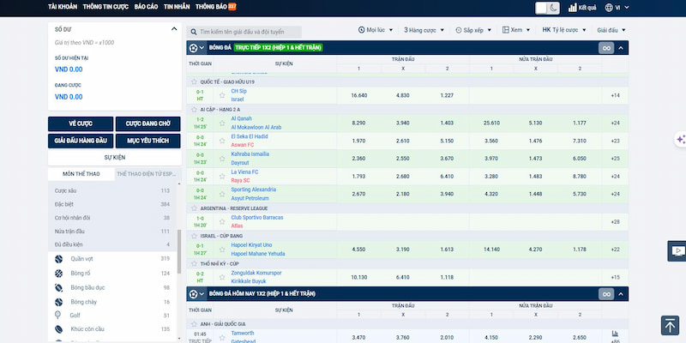Image resolution: width=686 pixels, height=343 pixels.
Task: Star the Argentina Reserve League
Action: [x=193, y=208]
